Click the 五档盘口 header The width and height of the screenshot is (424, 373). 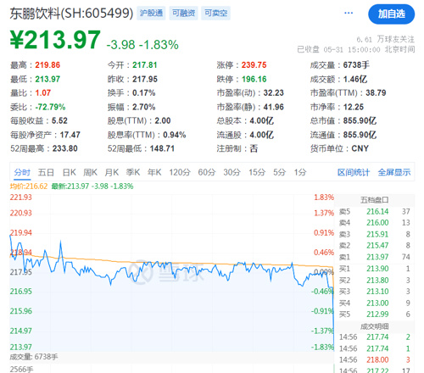pyautogui.click(x=374, y=200)
